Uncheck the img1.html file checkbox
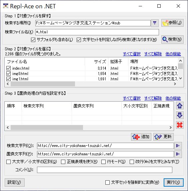 coord(9,79)
